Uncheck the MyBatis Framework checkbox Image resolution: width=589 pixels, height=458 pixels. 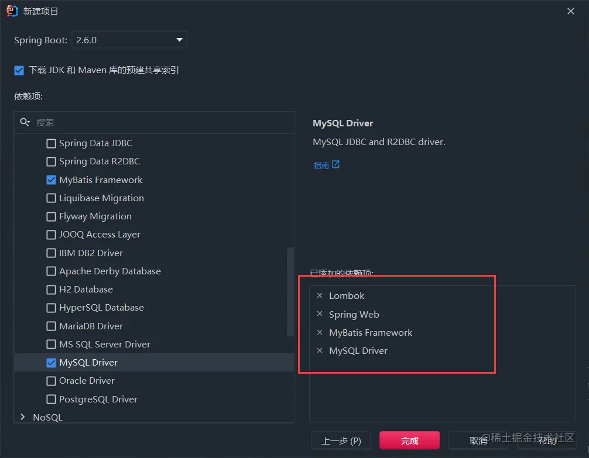coord(51,180)
